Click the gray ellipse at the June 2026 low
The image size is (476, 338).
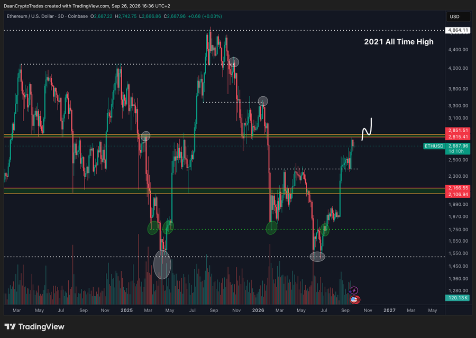pyautogui.click(x=317, y=257)
